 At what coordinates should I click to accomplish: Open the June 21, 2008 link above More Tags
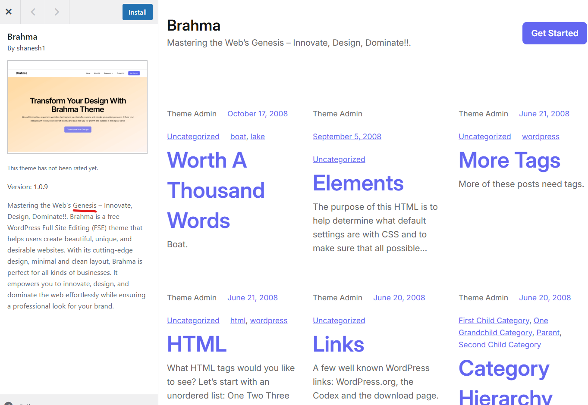tap(544, 114)
